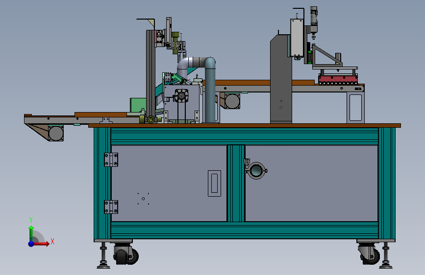Viewport: 425px width, 275px height.
Task: Select the right leveling foot of the frame
Action: click(x=386, y=255)
